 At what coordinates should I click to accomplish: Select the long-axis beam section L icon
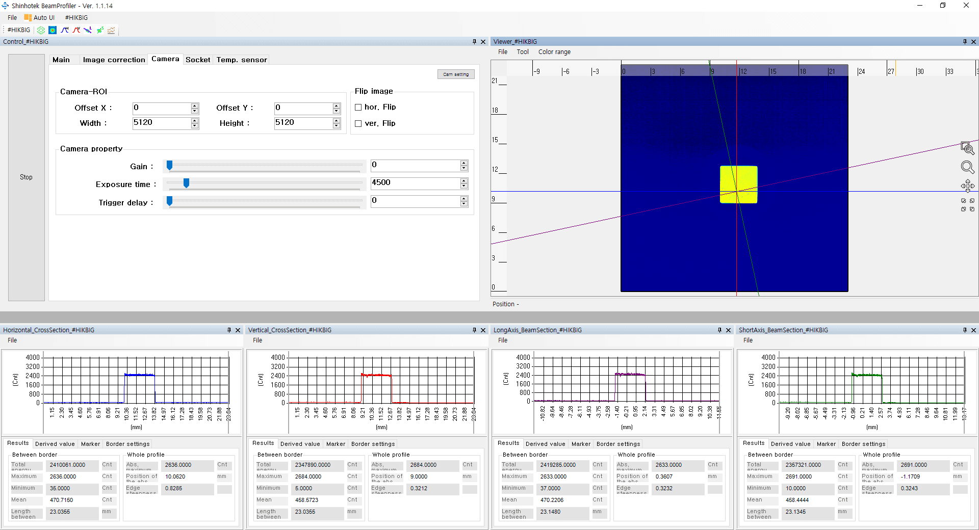[x=88, y=30]
